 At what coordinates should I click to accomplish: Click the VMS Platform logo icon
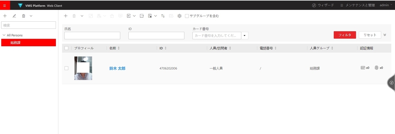(20, 6)
